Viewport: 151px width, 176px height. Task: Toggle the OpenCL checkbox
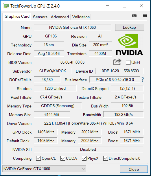38,158
